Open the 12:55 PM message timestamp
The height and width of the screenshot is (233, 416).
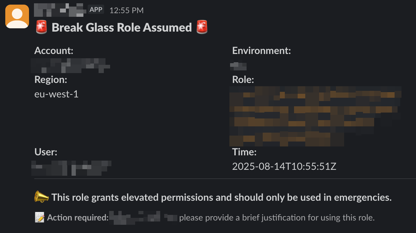click(x=126, y=11)
